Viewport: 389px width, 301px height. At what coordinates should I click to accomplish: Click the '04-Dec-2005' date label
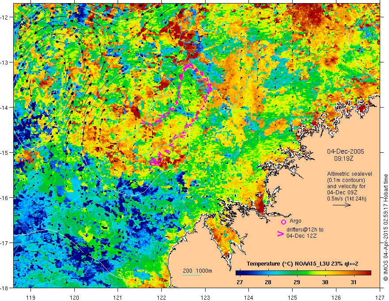pos(345,151)
